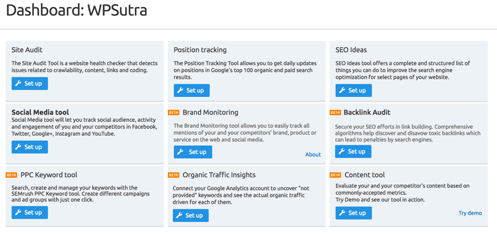Set up the Content tool
Viewport: 497px width, 234px height.
point(354,213)
